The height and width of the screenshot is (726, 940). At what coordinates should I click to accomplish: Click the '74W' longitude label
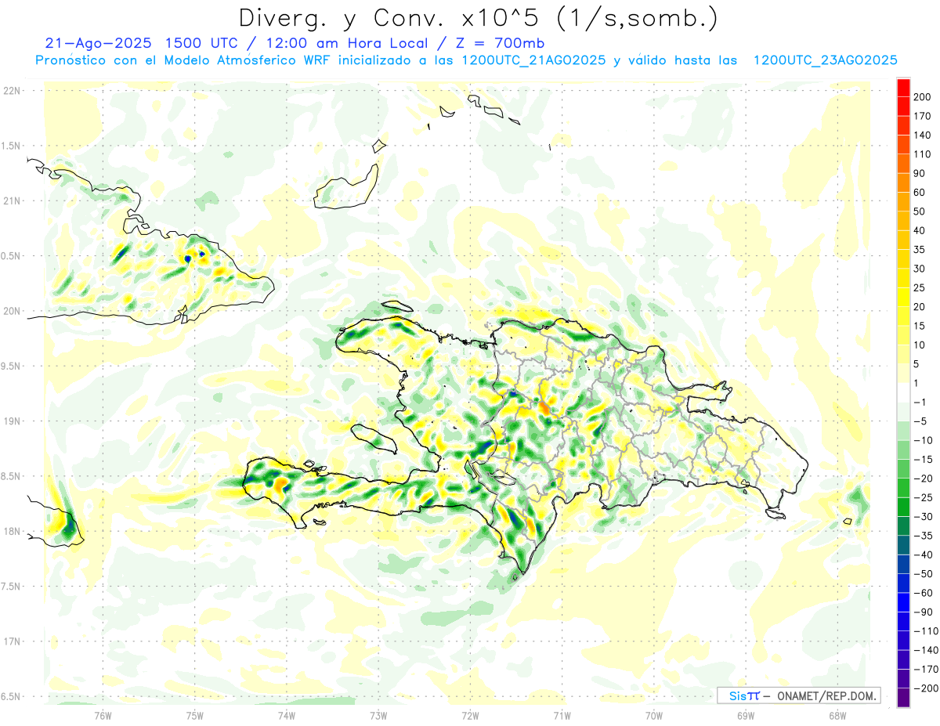[x=287, y=715]
